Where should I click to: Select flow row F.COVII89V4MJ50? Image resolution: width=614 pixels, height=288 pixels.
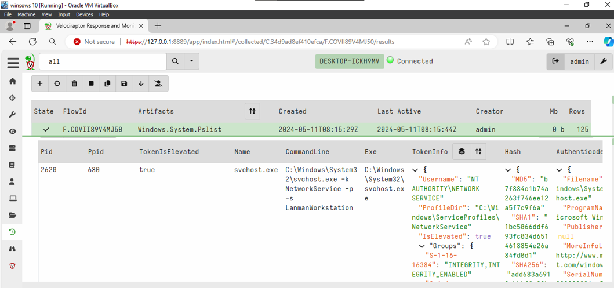[x=311, y=130]
